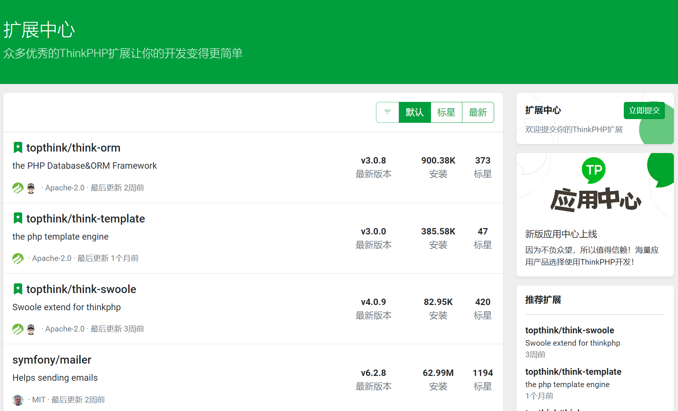Open symfony/mailer extension

tap(52, 360)
